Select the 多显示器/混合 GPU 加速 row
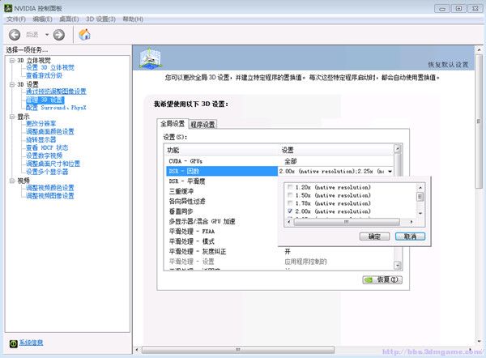 222,221
